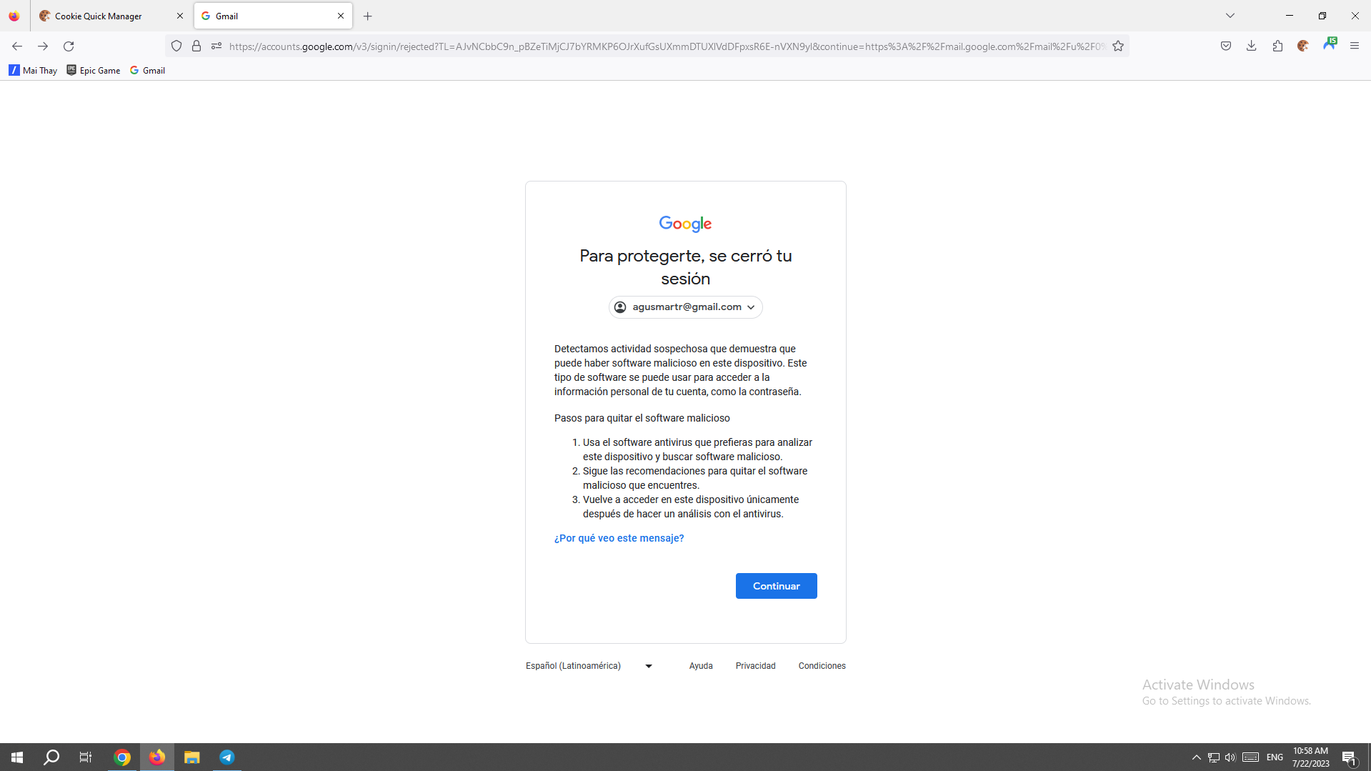Open the Firefox downloads panel
Screen dimensions: 1371x771
click(x=1252, y=46)
